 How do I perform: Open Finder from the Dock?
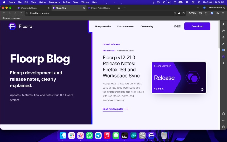pos(63,136)
